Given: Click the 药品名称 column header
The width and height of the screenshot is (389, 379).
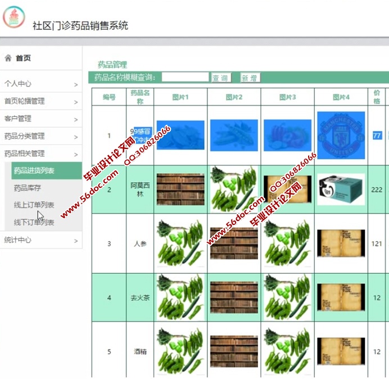Looking at the screenshot, I should pyautogui.click(x=140, y=97).
